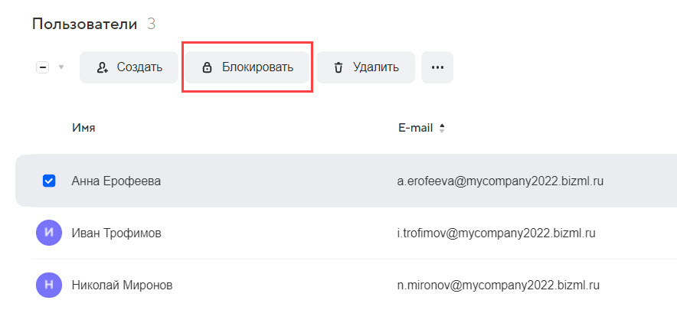
Task: Click the a.erofeeva@mycompany2022.bizml.ru email
Action: [x=491, y=181]
